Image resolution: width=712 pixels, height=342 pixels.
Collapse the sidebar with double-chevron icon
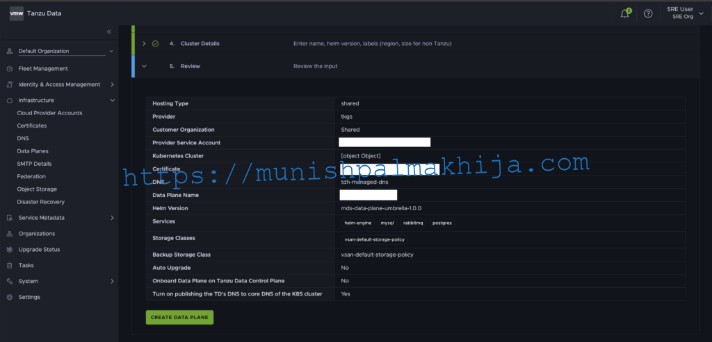(x=109, y=32)
